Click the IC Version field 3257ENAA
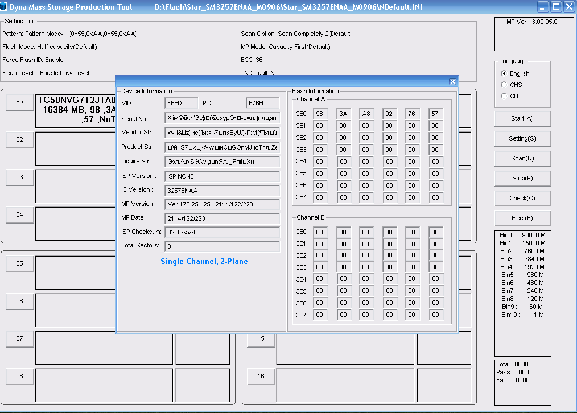The height and width of the screenshot is (413, 577). (222, 190)
